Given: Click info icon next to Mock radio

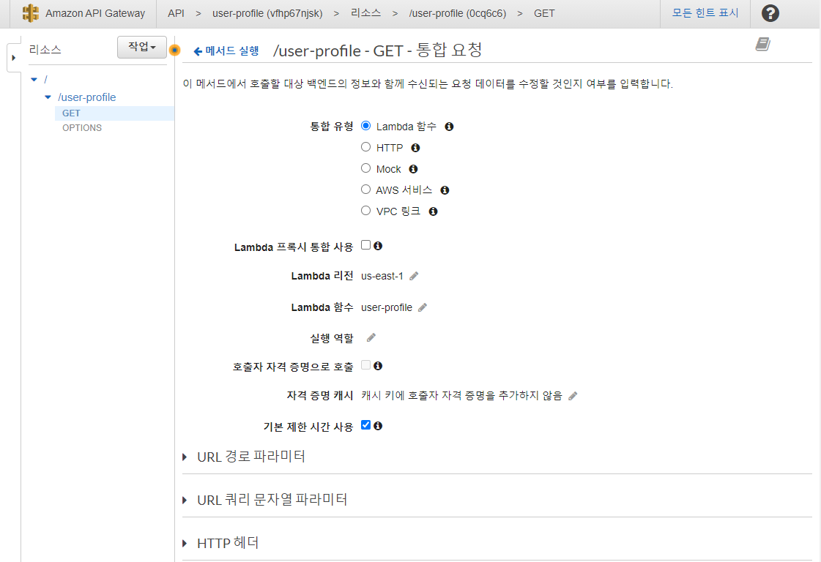Looking at the screenshot, I should point(413,169).
